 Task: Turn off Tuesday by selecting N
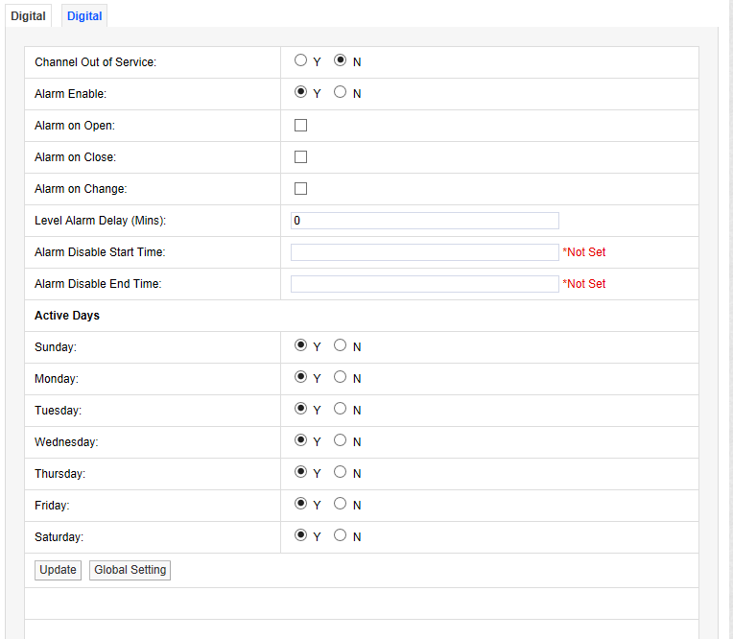340,409
